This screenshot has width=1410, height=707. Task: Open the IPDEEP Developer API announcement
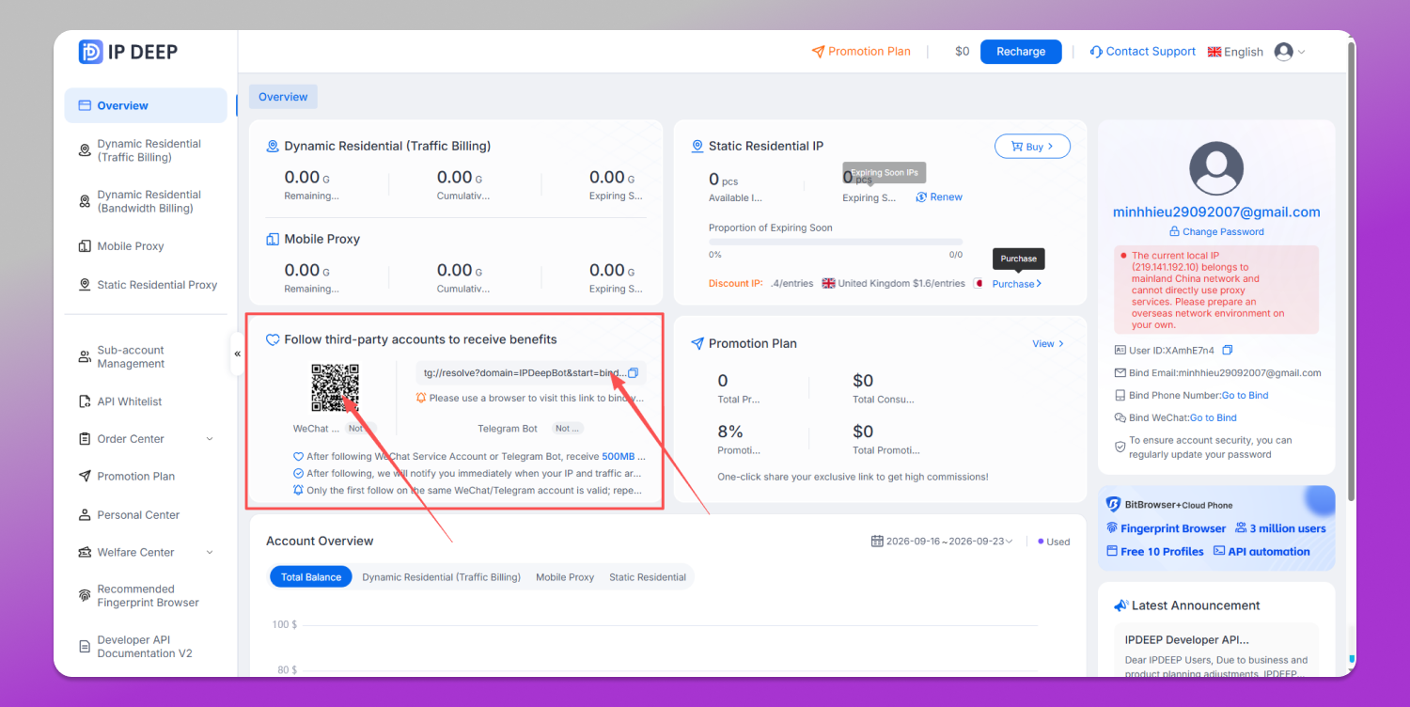[x=1216, y=649]
